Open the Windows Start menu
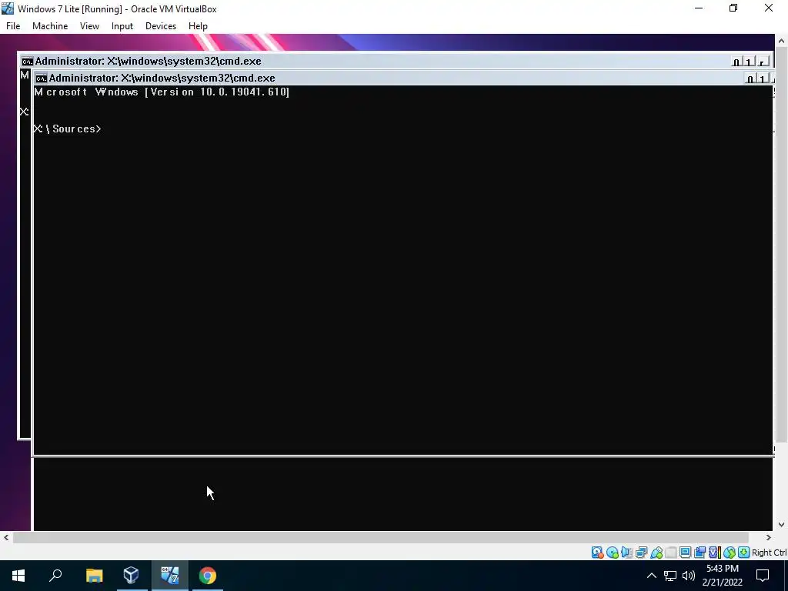788x591 pixels. pos(18,576)
